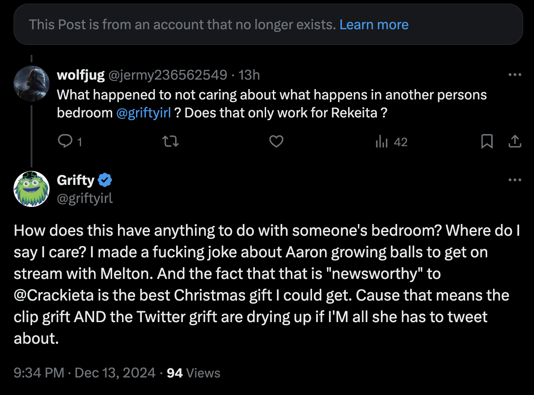Bookmark wolfjug's post

click(487, 141)
